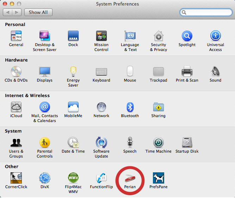Focus the search field in the toolbar
The height and width of the screenshot is (198, 235).
tap(206, 12)
